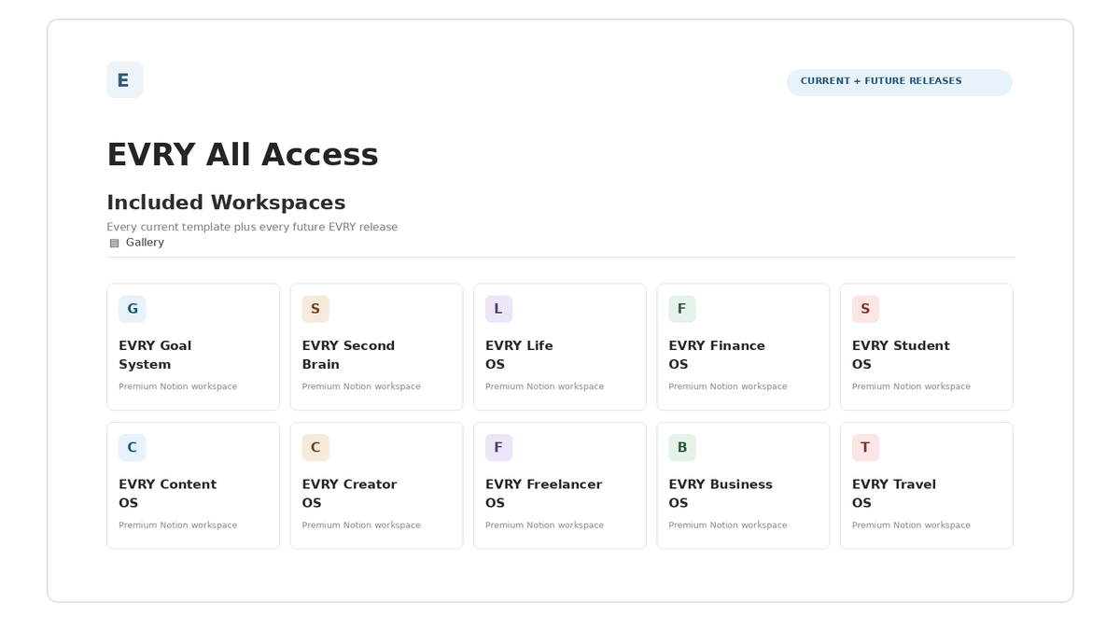Click 'Premium Notion workspace' under EVRY Creator OS
The image size is (1120, 630).
click(x=361, y=525)
